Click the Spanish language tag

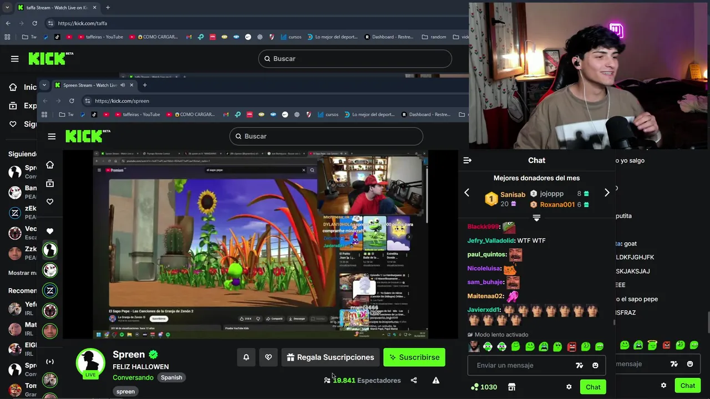[x=171, y=377]
